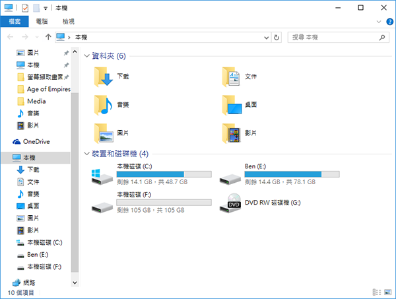The height and width of the screenshot is (299, 396).
Task: Click navigation pane scrollbar up arrow
Action: 75,51
